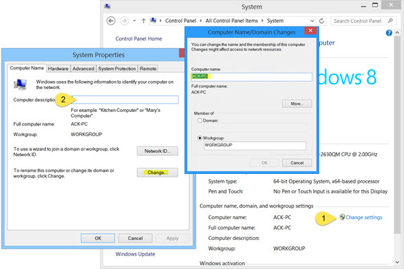Open help with the blue question mark
The image size is (404, 269).
389,33
